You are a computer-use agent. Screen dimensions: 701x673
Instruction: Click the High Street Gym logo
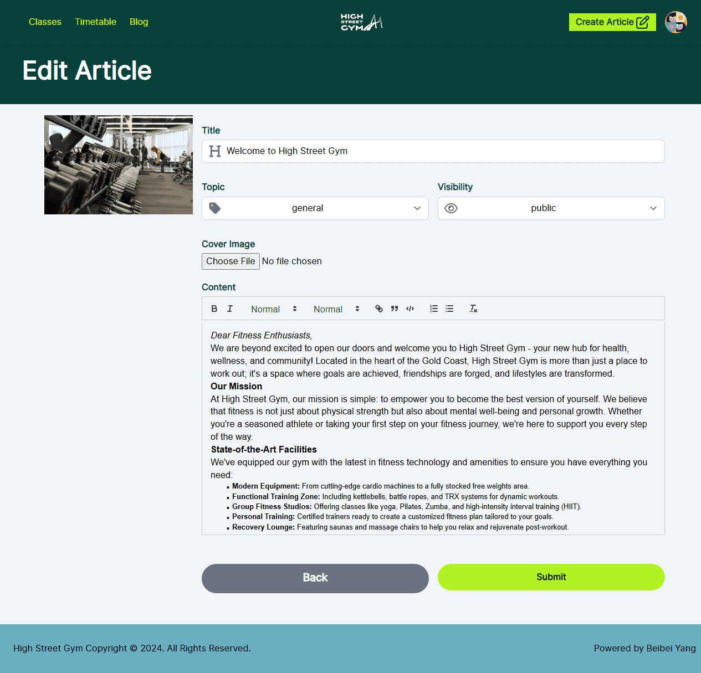[361, 22]
